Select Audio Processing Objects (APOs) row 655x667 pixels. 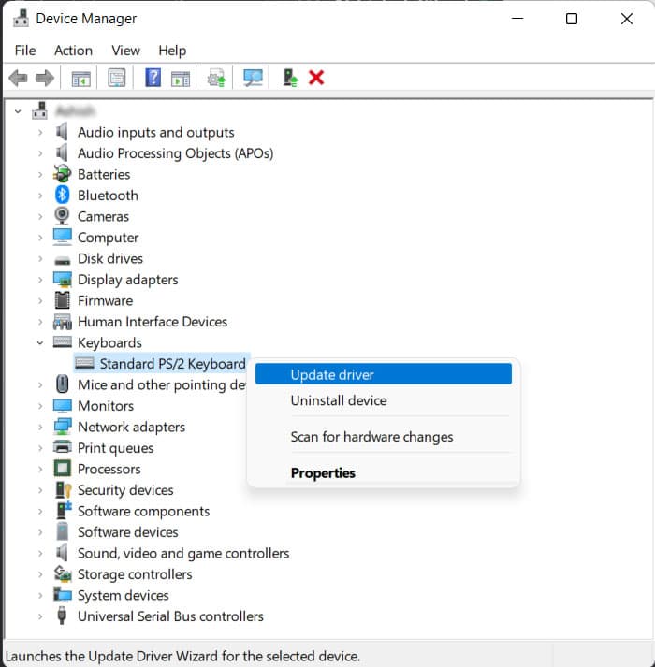tap(175, 153)
